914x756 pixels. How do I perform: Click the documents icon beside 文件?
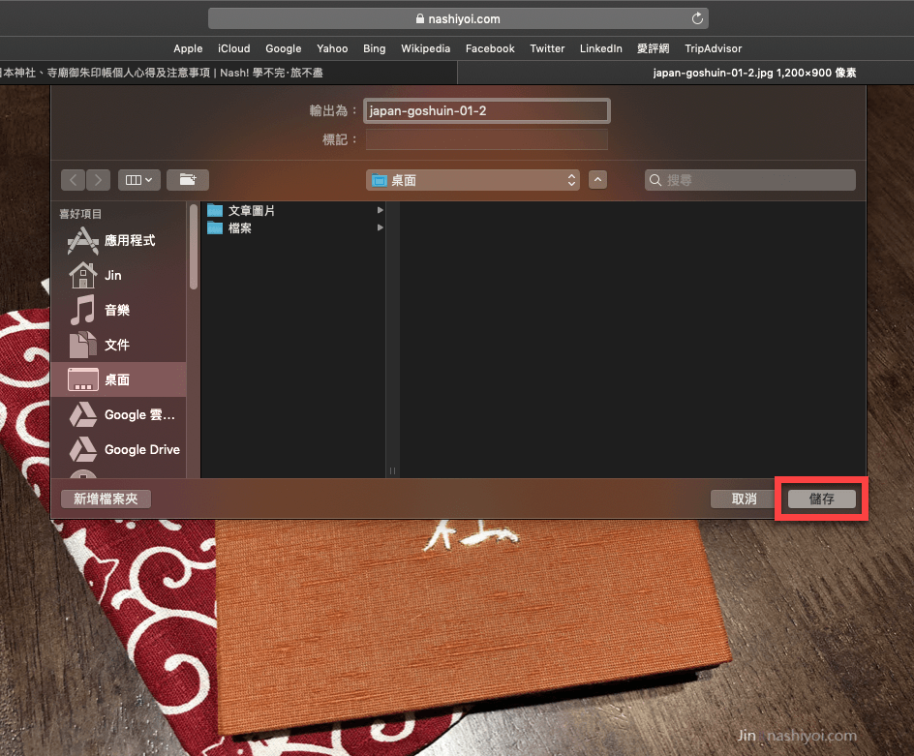[x=82, y=345]
